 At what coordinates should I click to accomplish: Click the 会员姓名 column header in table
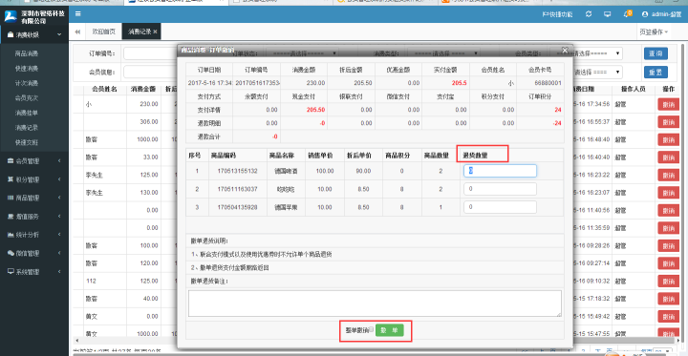coord(104,89)
